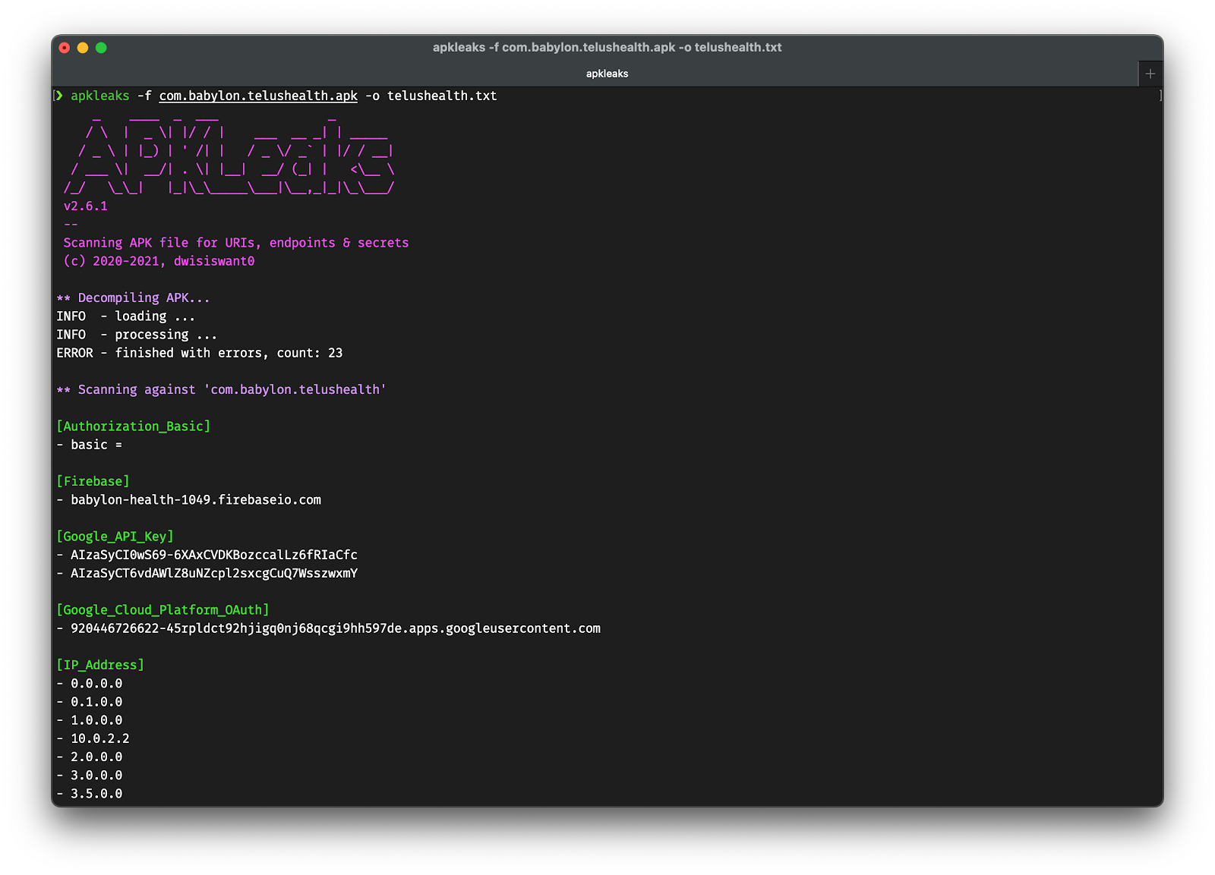Click the ERROR finished with errors line
The height and width of the screenshot is (875, 1215).
200,353
